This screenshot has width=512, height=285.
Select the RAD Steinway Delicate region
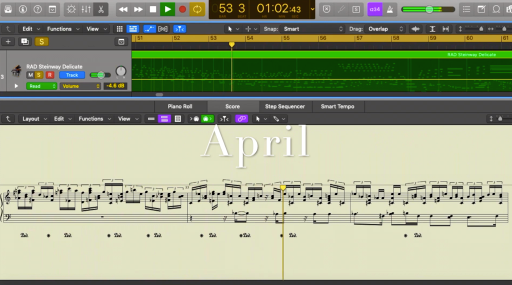321,71
